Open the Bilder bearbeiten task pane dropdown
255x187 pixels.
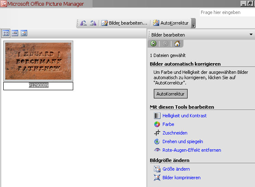coord(251,35)
